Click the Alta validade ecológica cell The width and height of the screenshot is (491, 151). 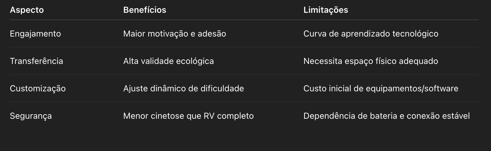[x=169, y=61]
